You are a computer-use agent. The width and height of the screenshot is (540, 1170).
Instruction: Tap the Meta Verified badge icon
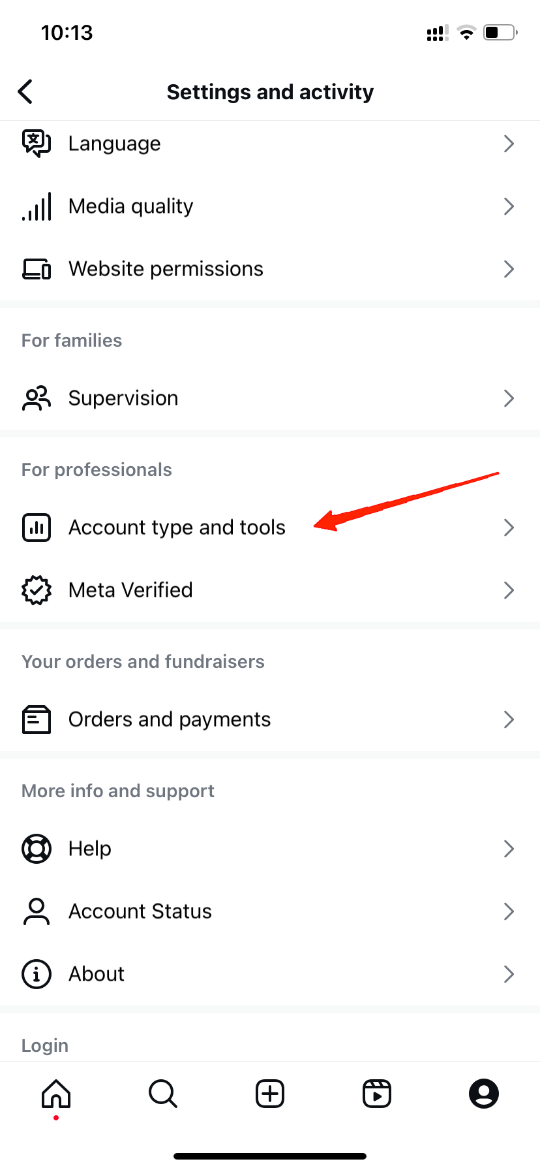[x=37, y=590]
